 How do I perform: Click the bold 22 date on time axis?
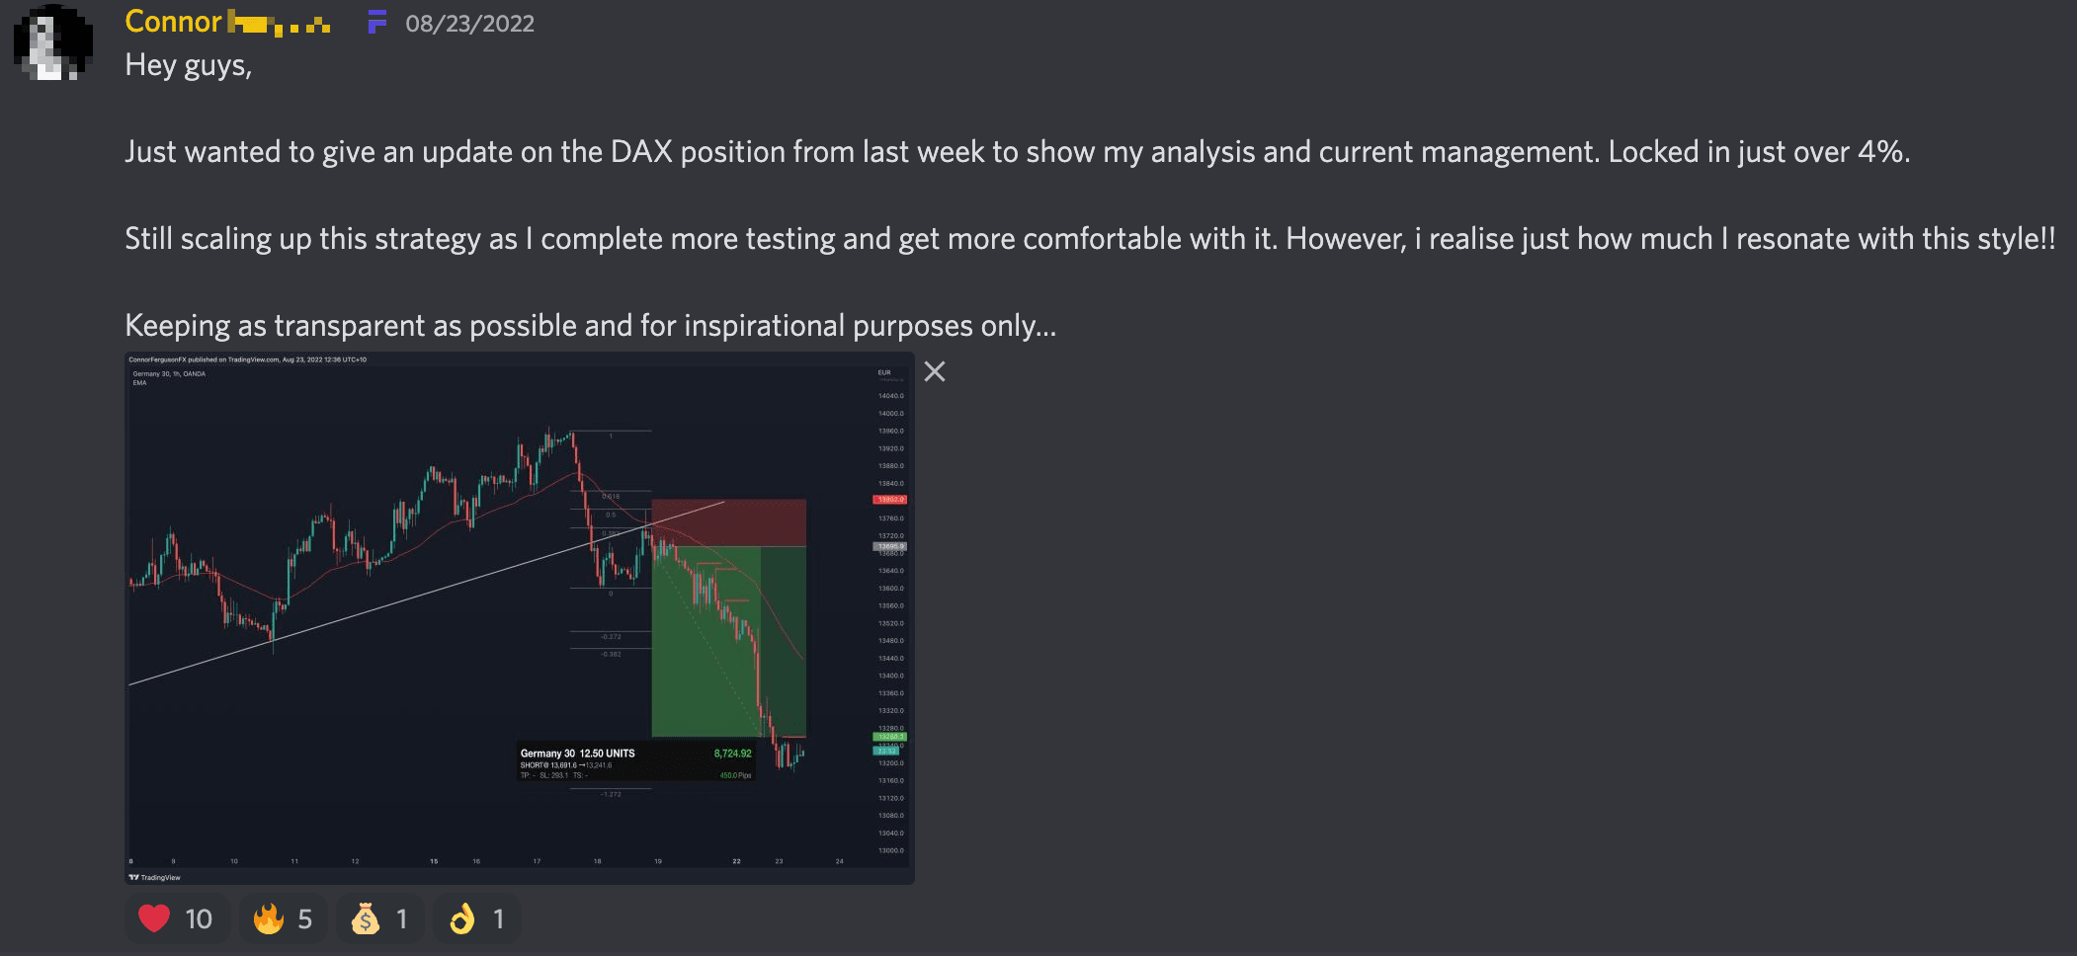tap(736, 861)
